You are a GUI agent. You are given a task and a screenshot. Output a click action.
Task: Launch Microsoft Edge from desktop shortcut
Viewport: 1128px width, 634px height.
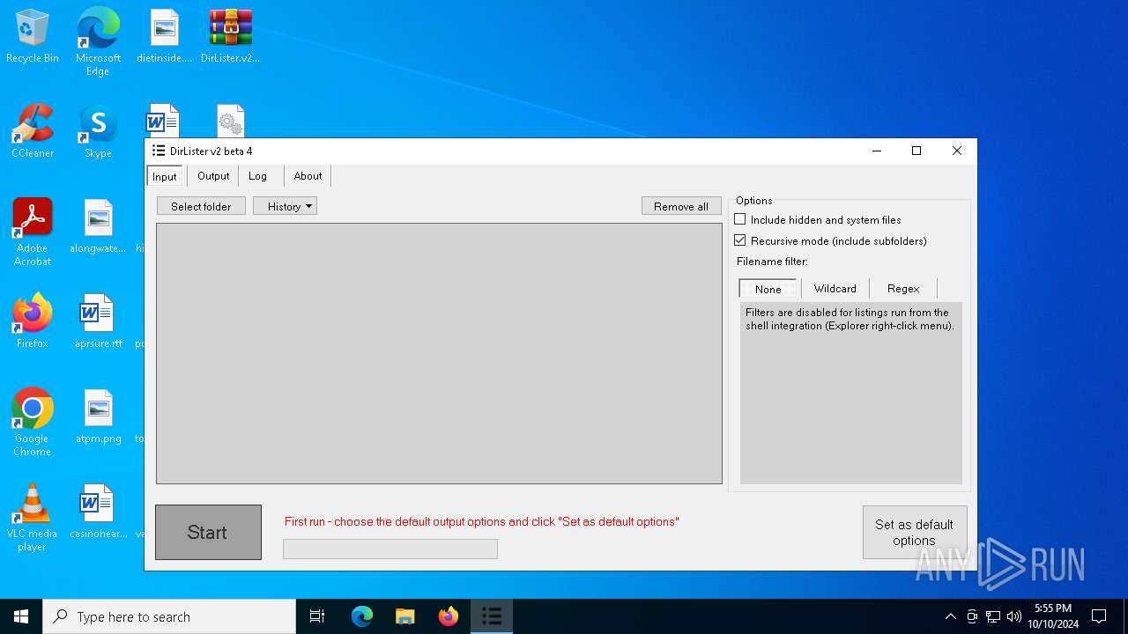(98, 42)
